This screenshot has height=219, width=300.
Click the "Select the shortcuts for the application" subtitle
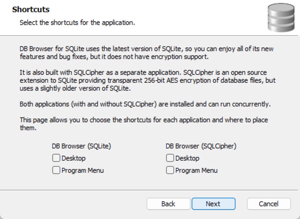(77, 22)
